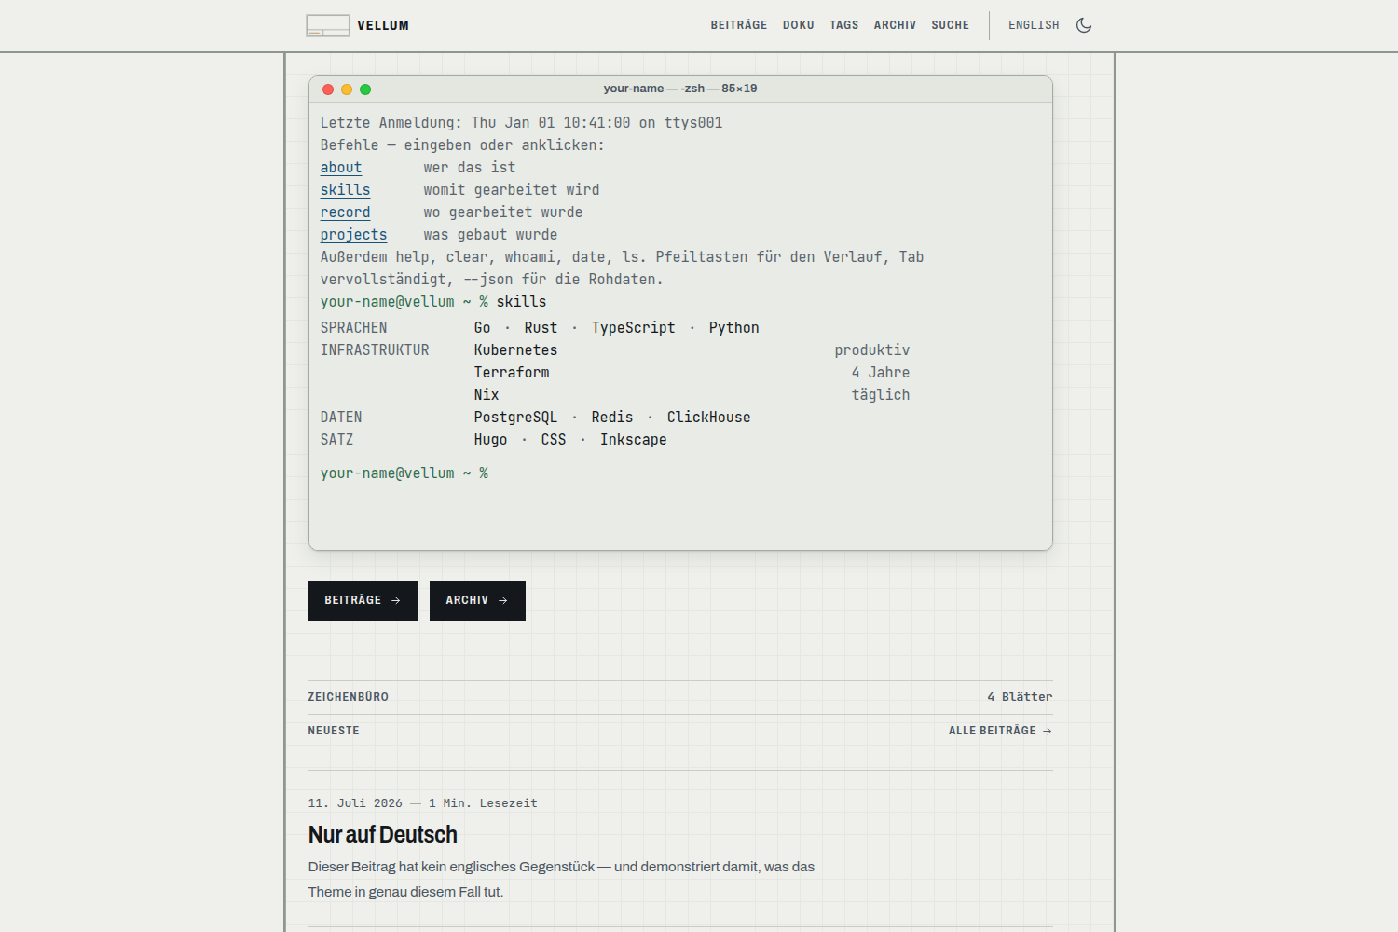Click the green zoom dot on the terminal window
This screenshot has width=1398, height=932.
point(365,89)
